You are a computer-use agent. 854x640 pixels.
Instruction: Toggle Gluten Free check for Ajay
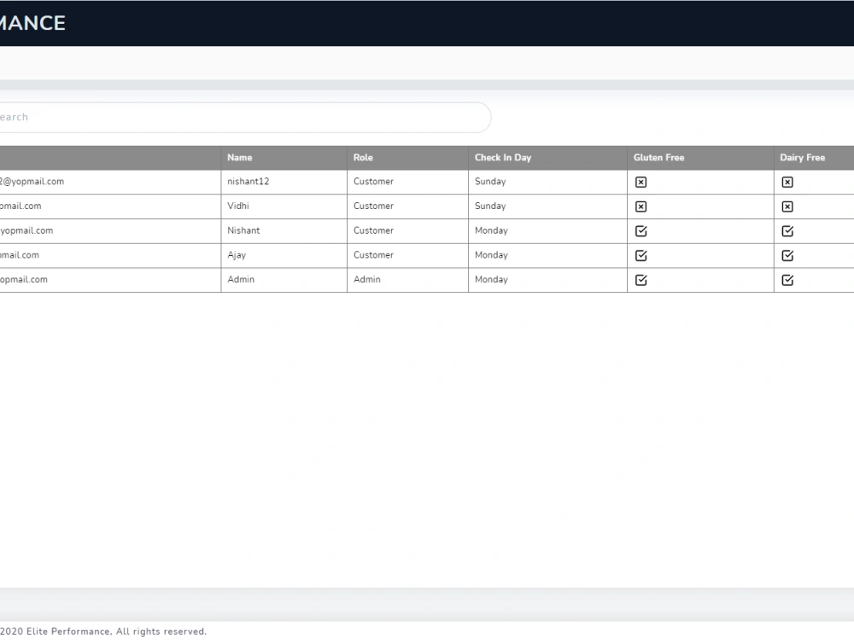point(640,256)
